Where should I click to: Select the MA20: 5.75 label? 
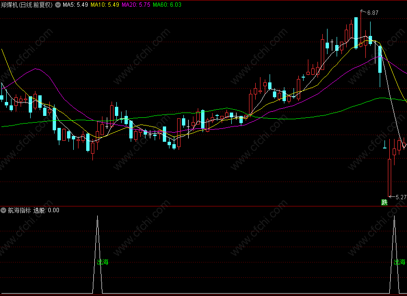tap(136, 5)
